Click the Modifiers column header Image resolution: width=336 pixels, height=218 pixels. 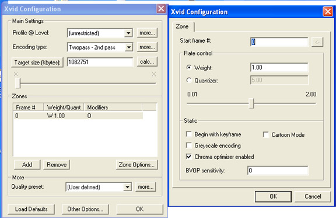tap(113, 107)
